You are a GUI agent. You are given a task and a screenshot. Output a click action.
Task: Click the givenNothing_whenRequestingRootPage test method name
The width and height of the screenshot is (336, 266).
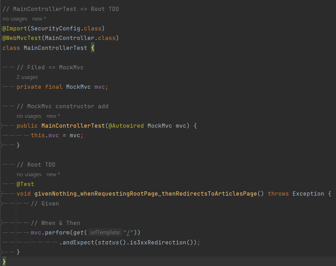146,194
